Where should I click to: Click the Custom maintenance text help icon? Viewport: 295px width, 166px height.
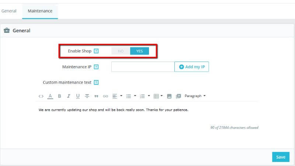[x=96, y=82]
